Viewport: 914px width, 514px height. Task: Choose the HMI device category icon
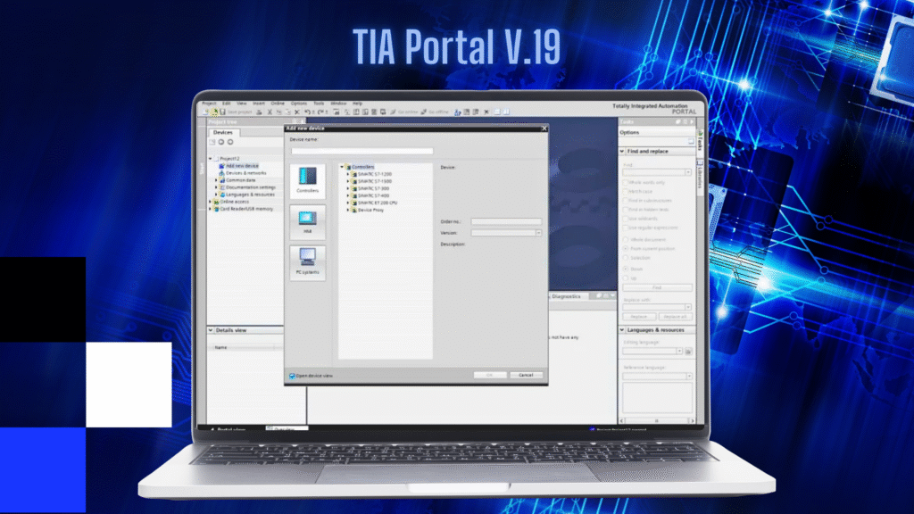click(307, 220)
